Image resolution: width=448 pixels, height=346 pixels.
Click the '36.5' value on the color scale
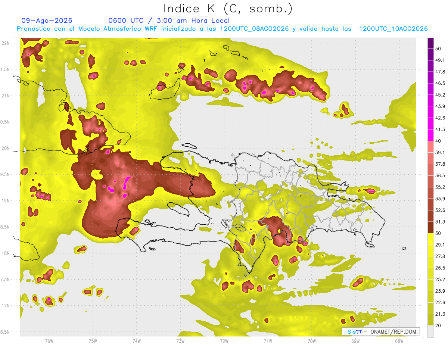pos(440,175)
